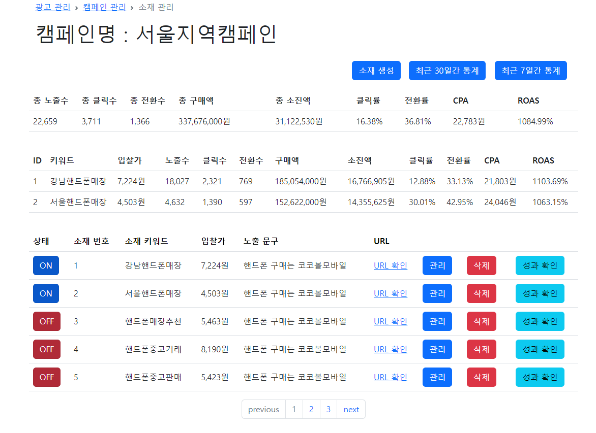Click 노출 문구 column header

[261, 241]
